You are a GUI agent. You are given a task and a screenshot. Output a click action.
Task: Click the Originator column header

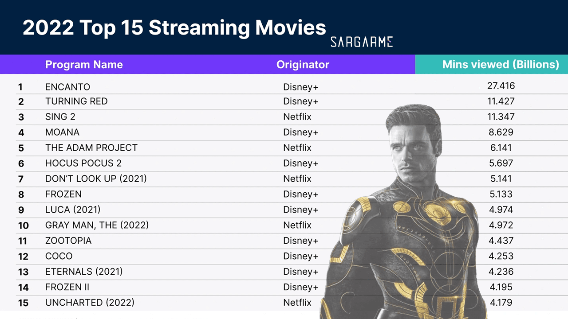tap(303, 65)
